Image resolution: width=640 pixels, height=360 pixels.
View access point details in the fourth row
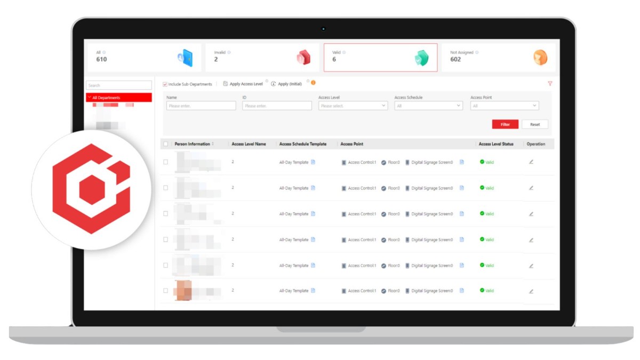pos(462,239)
